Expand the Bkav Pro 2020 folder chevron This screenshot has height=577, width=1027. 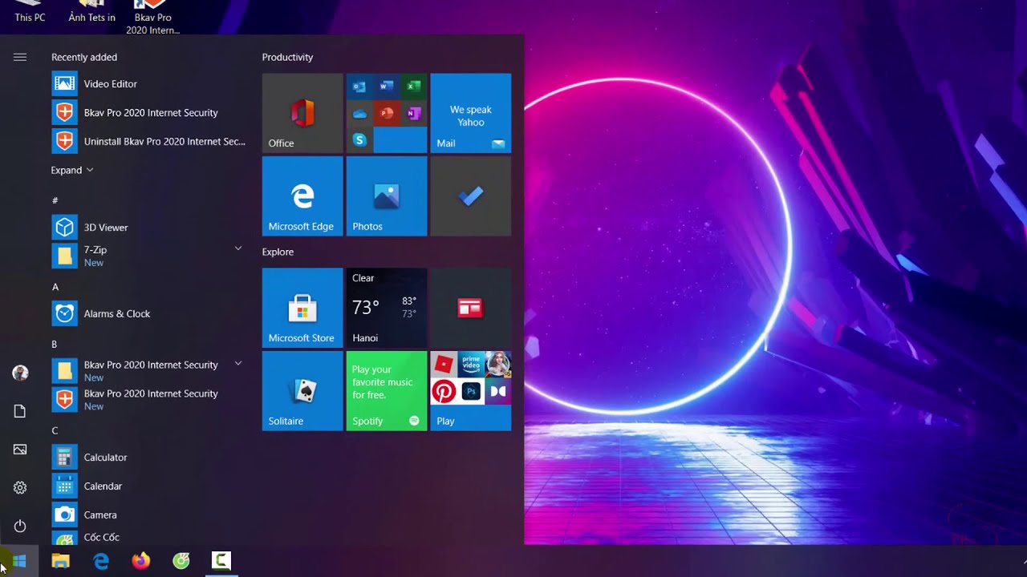pyautogui.click(x=237, y=364)
